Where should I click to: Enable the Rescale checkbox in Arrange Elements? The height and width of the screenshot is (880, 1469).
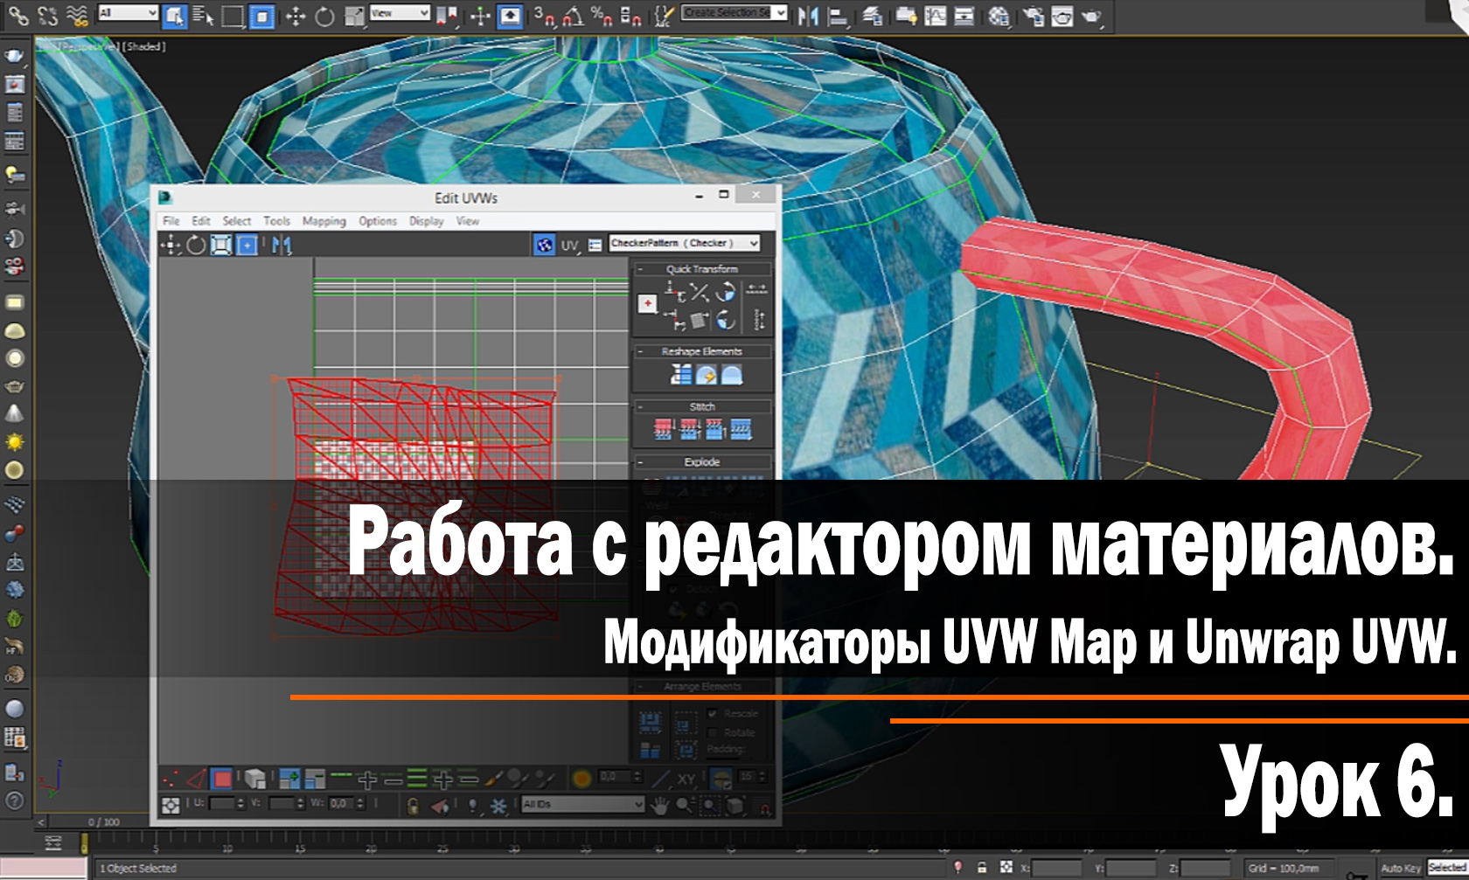pyautogui.click(x=712, y=714)
